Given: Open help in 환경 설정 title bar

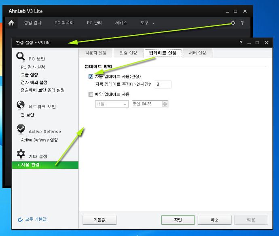Looking at the screenshot, I should click(241, 43).
